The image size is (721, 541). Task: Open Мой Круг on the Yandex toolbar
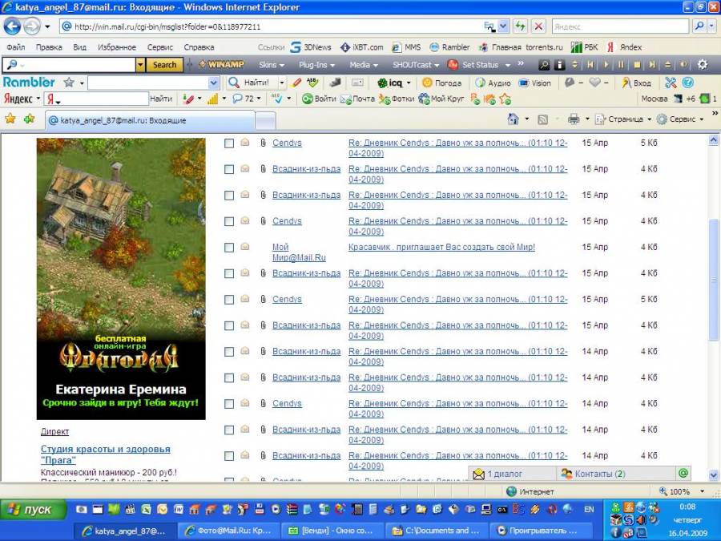(x=441, y=99)
